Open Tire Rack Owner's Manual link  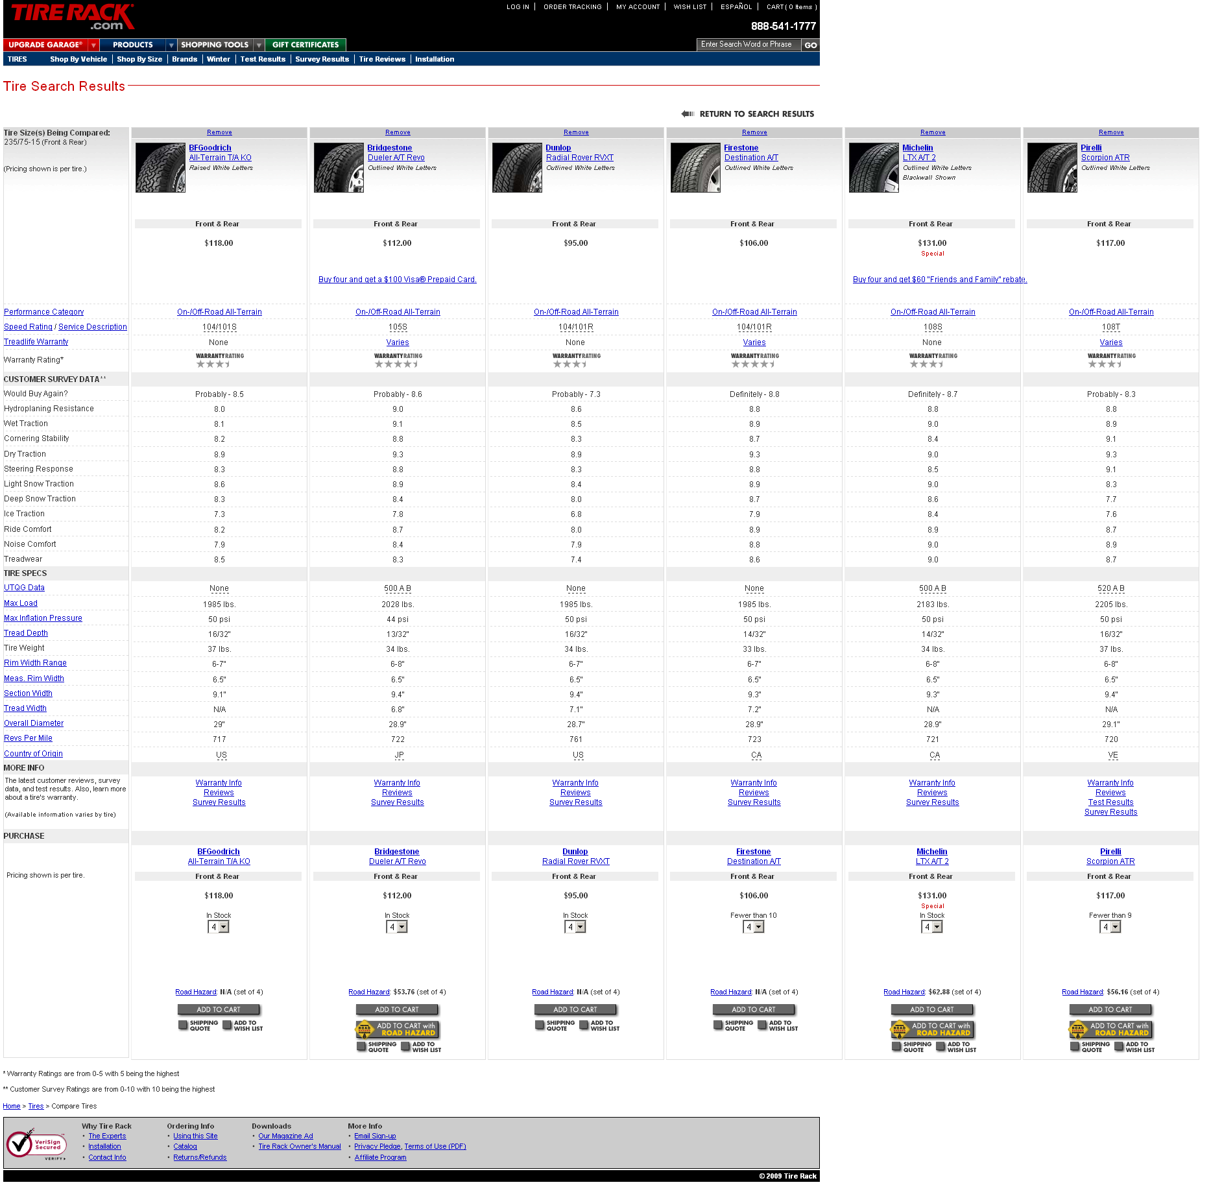(300, 1146)
